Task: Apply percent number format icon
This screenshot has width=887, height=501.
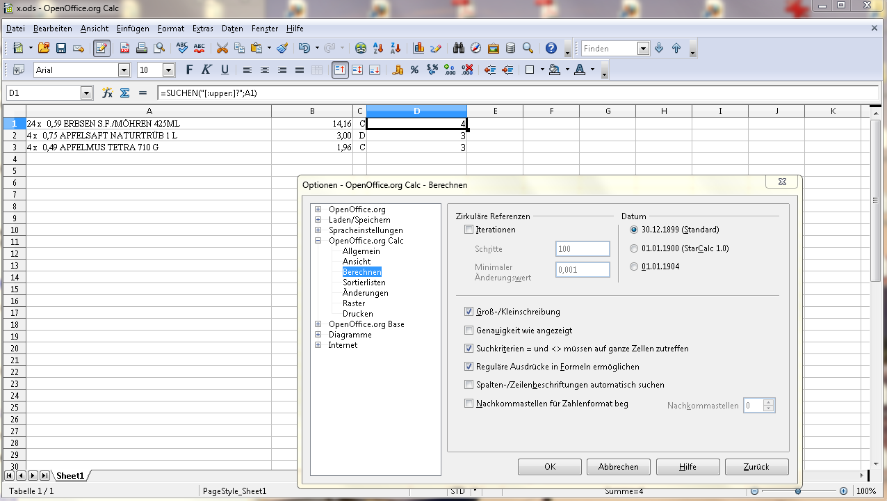Action: [x=414, y=70]
